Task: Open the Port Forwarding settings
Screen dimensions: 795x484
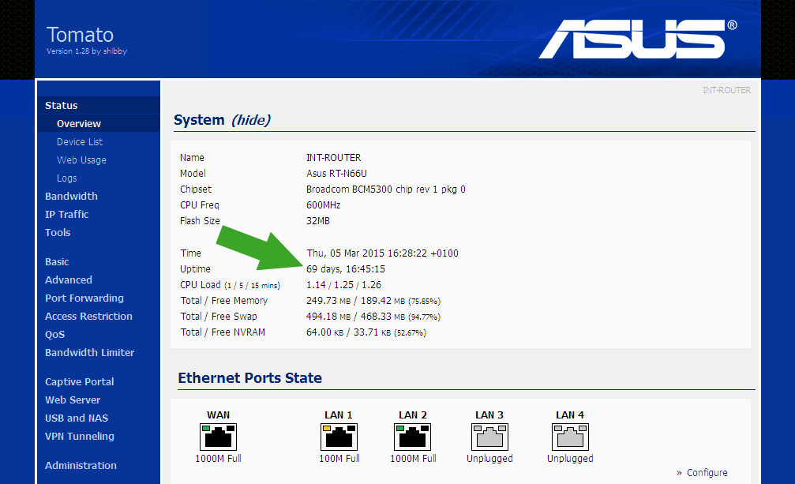Action: tap(84, 298)
